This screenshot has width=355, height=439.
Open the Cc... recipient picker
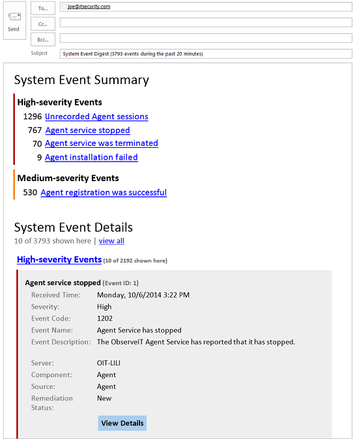[43, 24]
